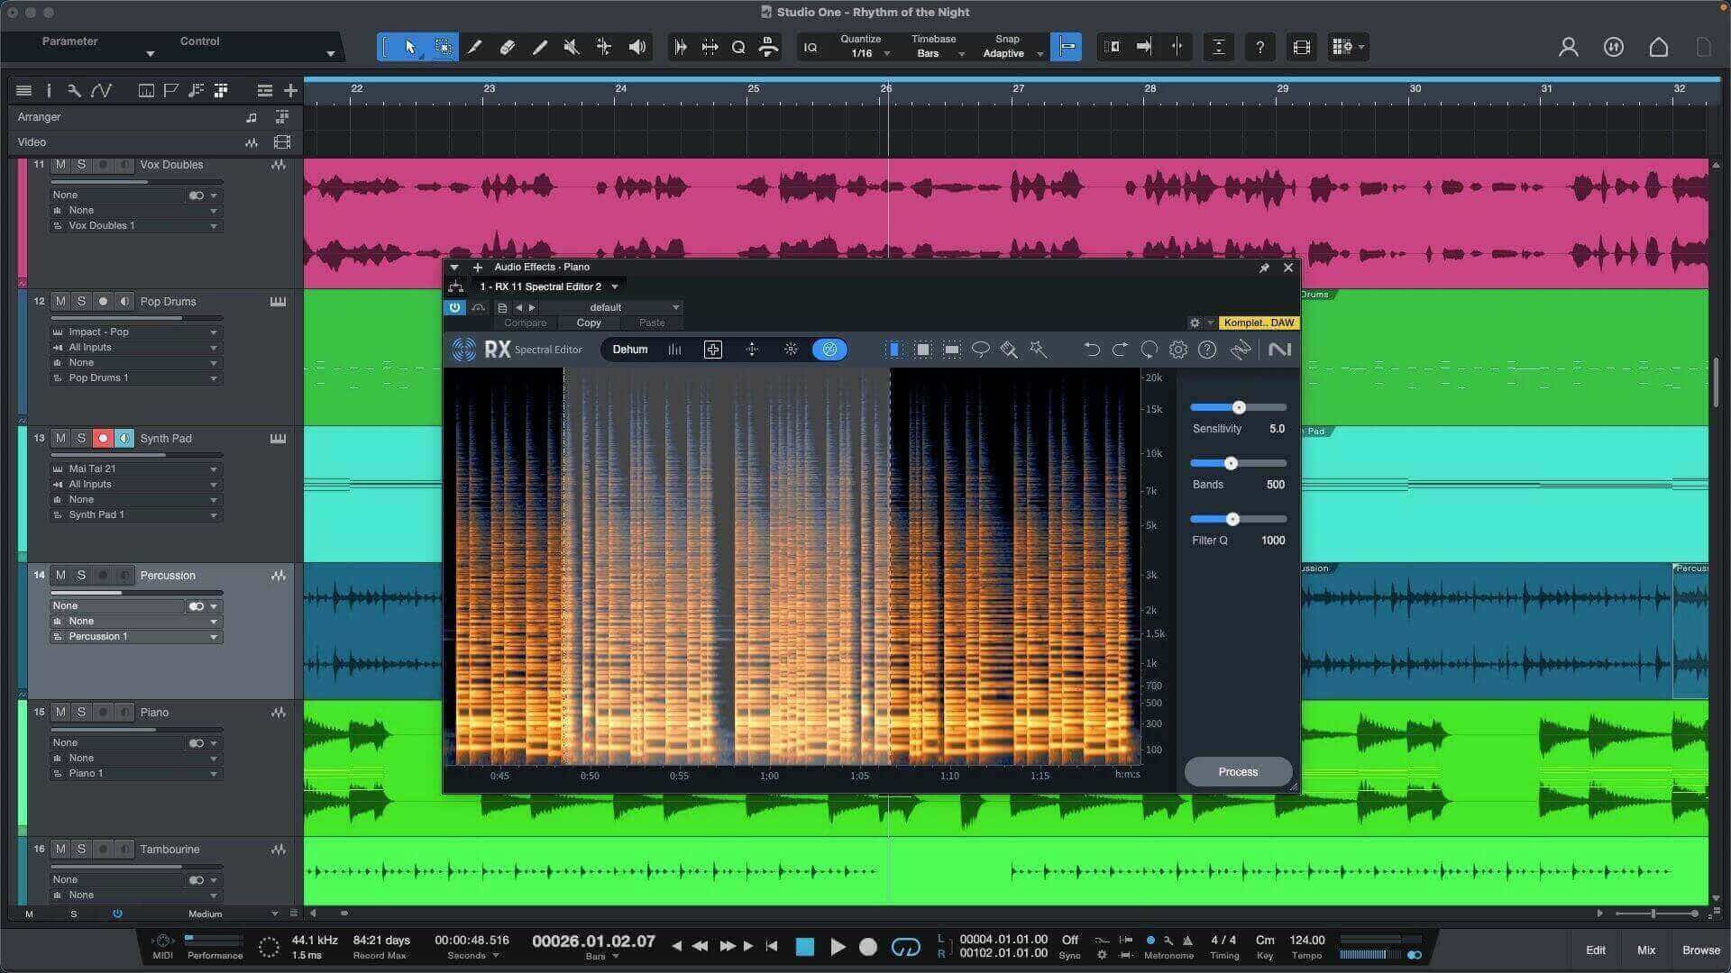Image resolution: width=1731 pixels, height=973 pixels.
Task: Adjust the Sensitivity slider
Action: (1239, 407)
